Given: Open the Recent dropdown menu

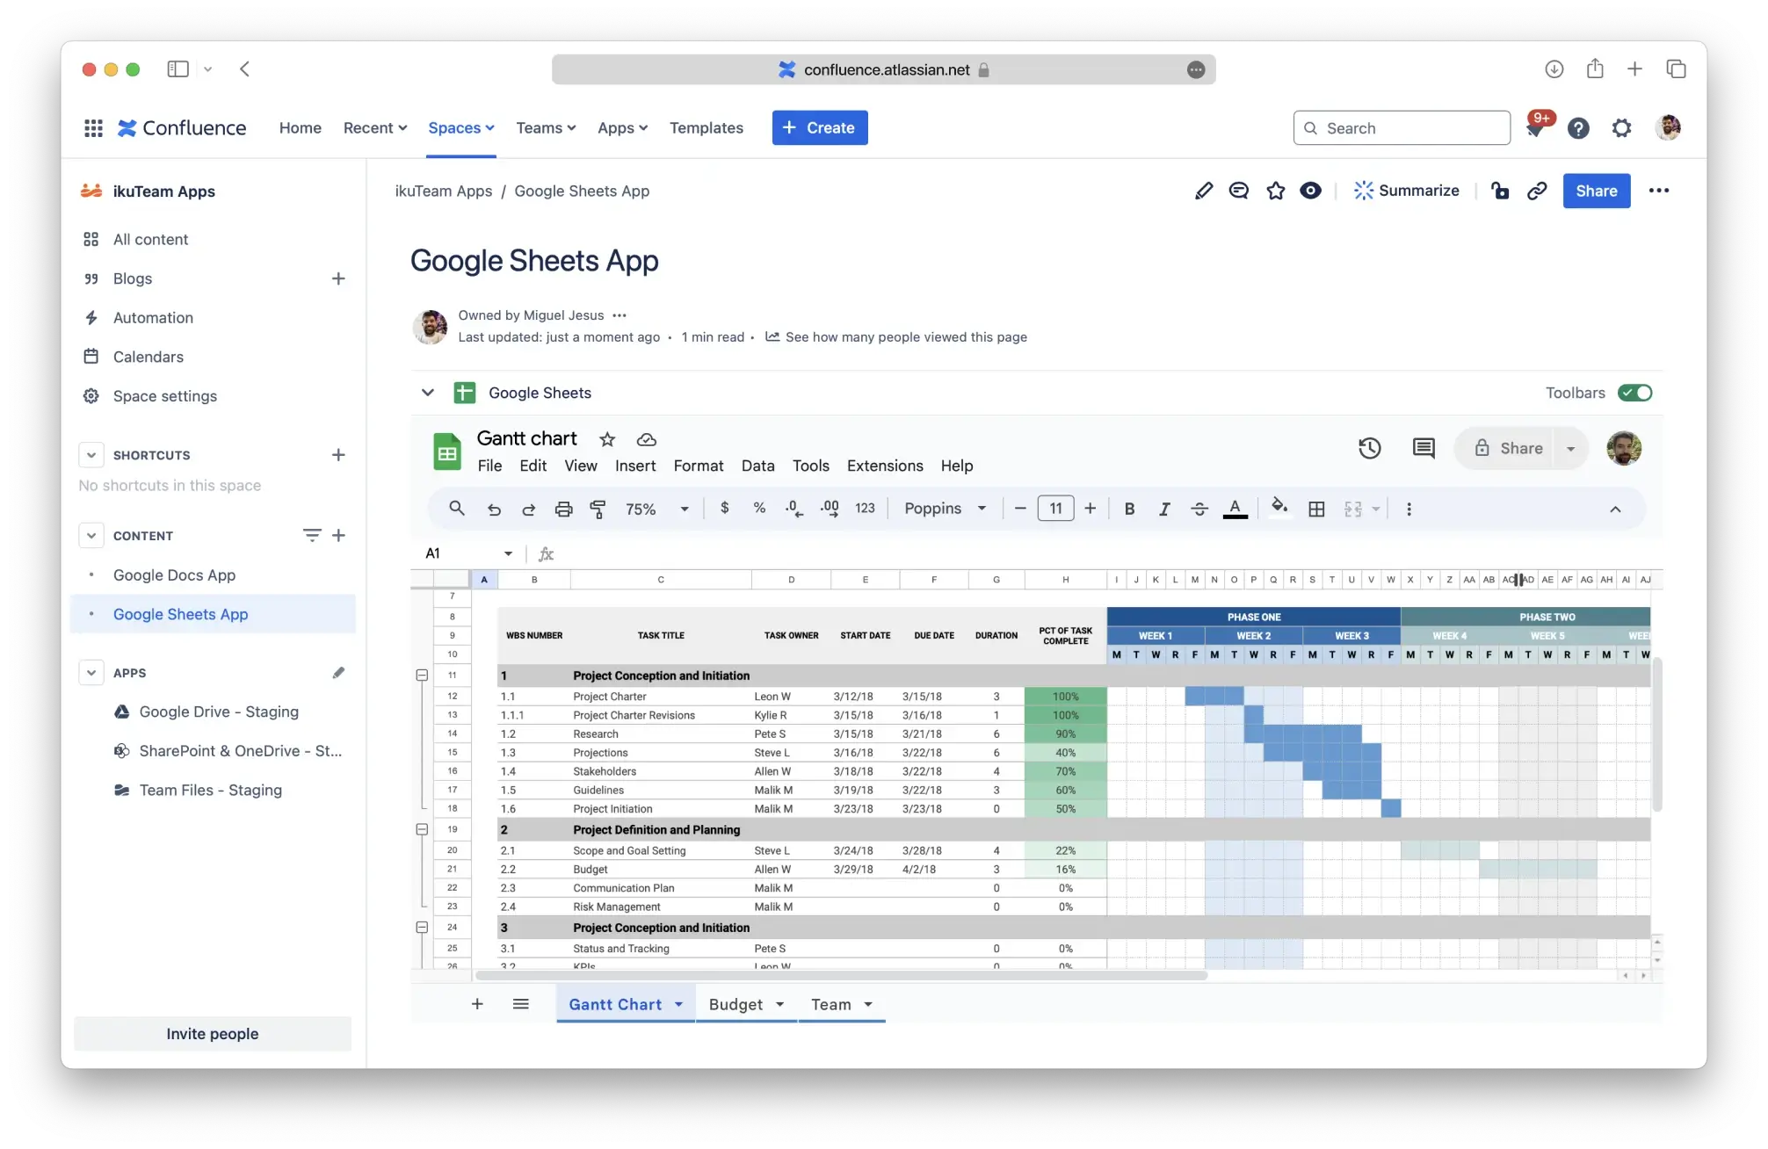Looking at the screenshot, I should point(375,128).
